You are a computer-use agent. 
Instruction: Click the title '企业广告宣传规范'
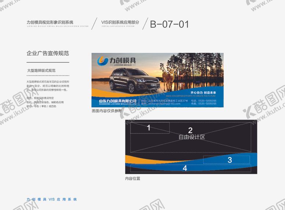48,53
